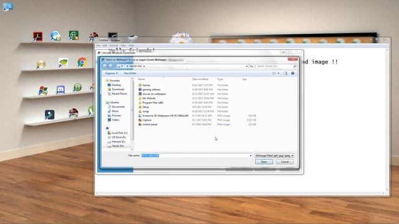Viewport: 399px width, 224px height.
Task: Open the green WiFi hotspot shortcut
Action: pyautogui.click(x=63, y=62)
